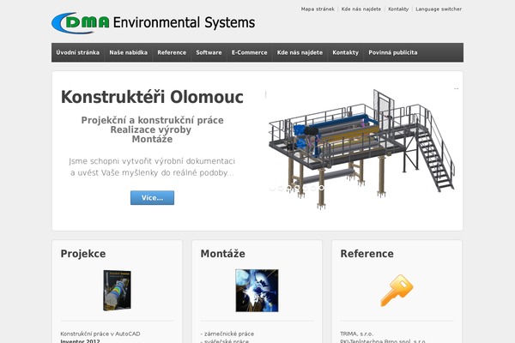Open Kontakty in the top links
This screenshot has width=515, height=343.
(x=398, y=9)
